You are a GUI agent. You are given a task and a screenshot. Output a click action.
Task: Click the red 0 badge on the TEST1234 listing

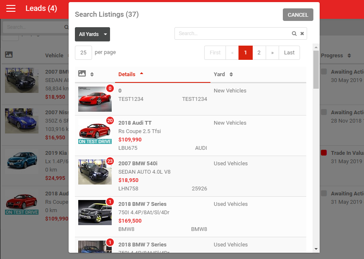(x=110, y=88)
